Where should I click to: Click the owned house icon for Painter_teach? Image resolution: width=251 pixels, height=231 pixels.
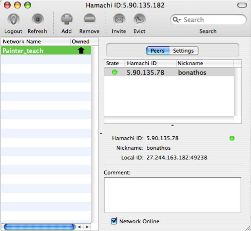[81, 50]
